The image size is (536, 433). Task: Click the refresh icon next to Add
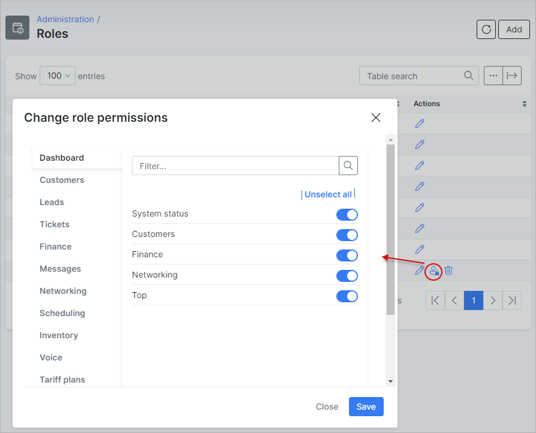[486, 29]
